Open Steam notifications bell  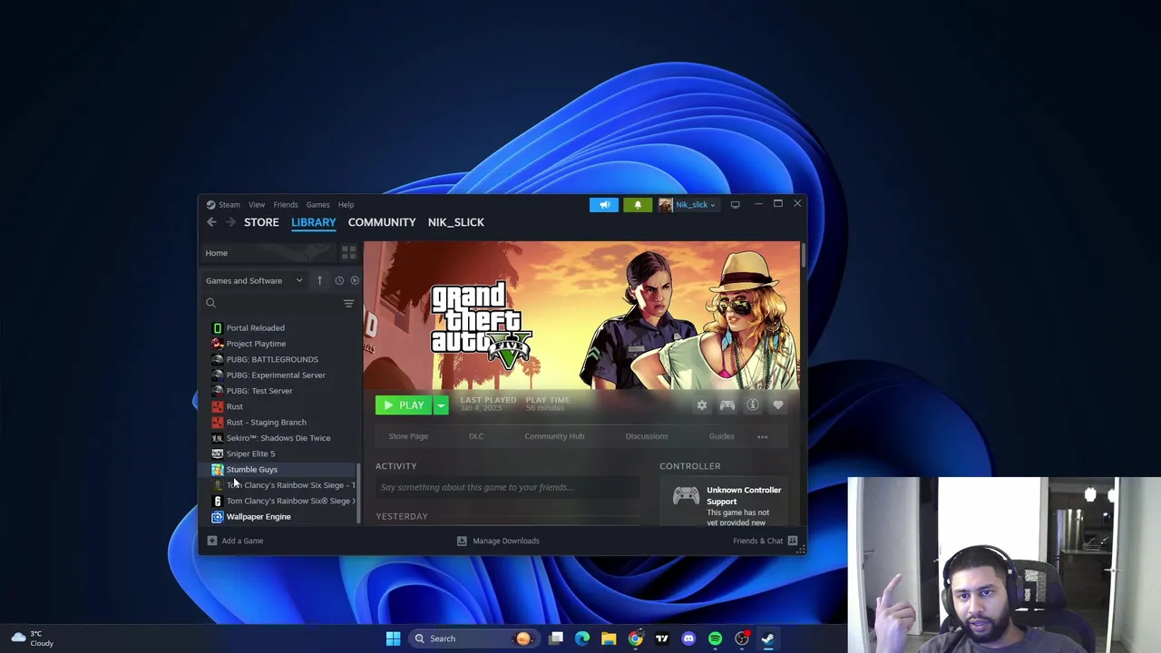coord(638,204)
